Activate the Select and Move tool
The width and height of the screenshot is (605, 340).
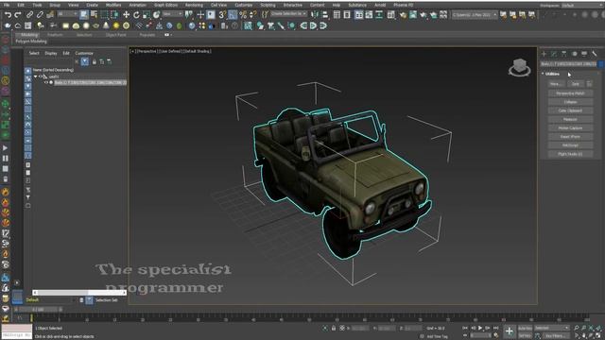126,15
